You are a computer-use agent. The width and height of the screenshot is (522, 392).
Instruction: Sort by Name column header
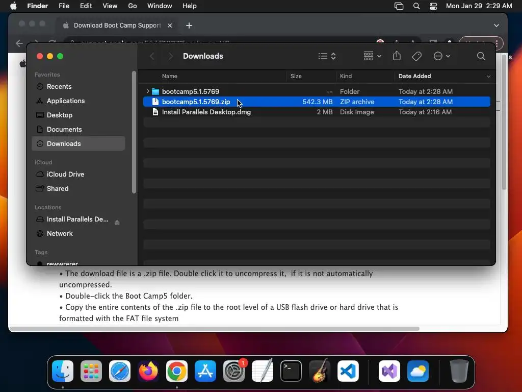[169, 77]
